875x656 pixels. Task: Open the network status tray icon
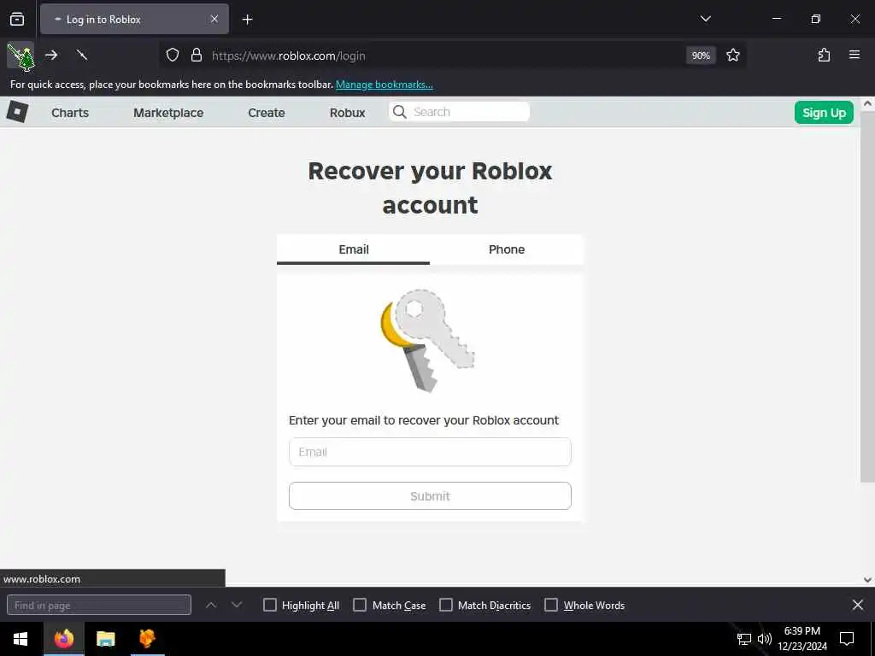point(744,639)
